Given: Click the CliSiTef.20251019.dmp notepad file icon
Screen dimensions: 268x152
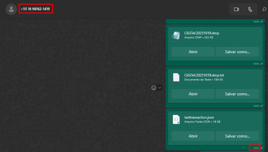Looking at the screenshot, I should [176, 35].
